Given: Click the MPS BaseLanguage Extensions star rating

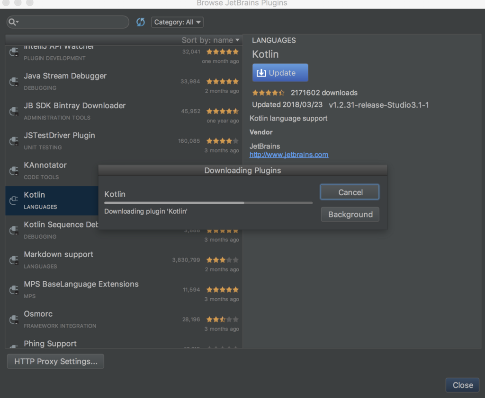Looking at the screenshot, I should pos(223,290).
